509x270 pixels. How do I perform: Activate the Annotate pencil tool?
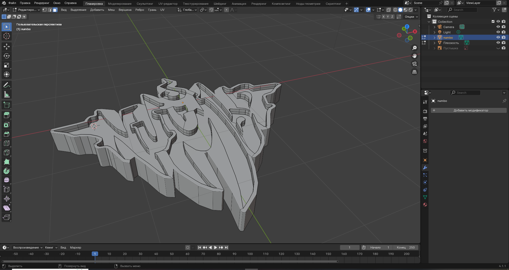pyautogui.click(x=7, y=85)
